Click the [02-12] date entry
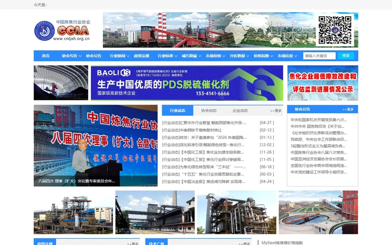 point(267,130)
